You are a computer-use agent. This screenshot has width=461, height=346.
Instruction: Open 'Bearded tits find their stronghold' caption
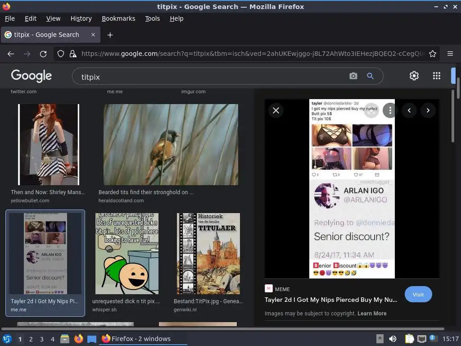point(146,192)
